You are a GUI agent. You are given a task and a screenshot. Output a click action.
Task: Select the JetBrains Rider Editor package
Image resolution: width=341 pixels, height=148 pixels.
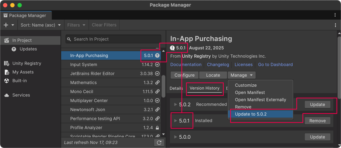tap(111, 73)
